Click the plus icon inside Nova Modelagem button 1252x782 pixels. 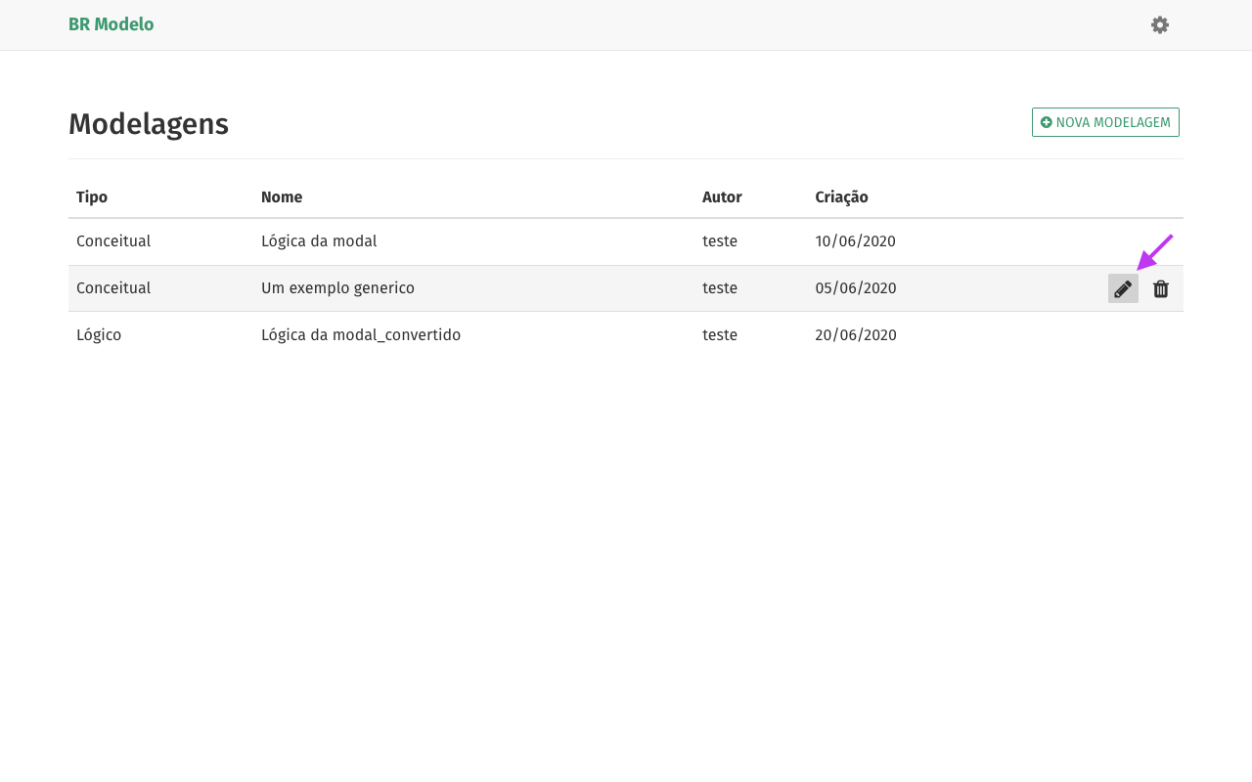[1046, 121]
